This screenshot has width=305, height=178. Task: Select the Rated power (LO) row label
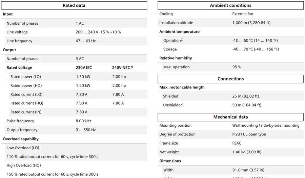click(26, 77)
